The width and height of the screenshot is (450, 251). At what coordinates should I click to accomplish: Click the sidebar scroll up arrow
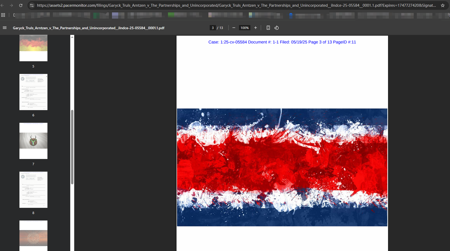(x=72, y=37)
